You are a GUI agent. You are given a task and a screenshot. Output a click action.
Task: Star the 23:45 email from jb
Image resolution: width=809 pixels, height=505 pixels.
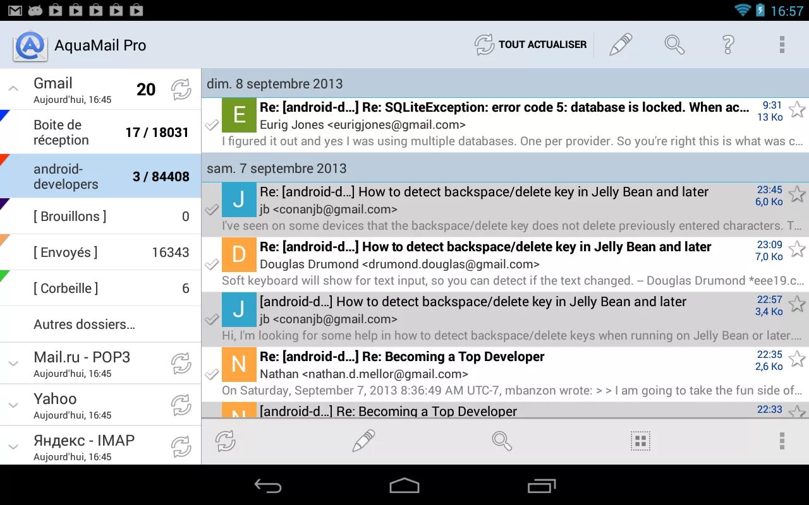click(x=798, y=194)
